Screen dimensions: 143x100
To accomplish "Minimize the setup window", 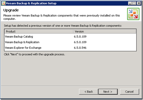I will tap(130, 3).
